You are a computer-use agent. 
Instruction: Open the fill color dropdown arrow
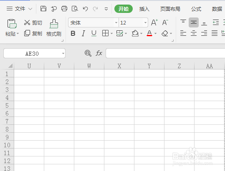142,34
